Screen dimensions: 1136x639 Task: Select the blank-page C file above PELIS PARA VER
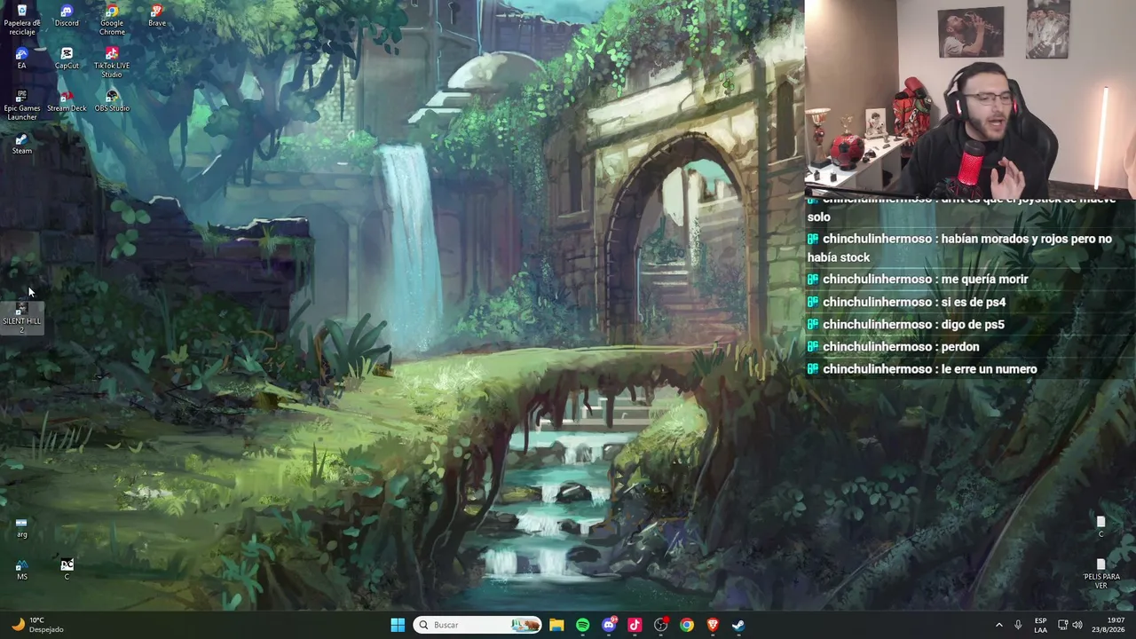pos(1101,526)
